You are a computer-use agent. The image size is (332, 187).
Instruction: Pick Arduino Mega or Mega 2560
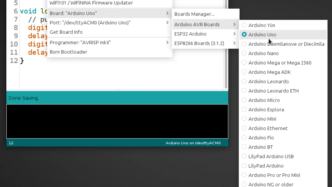click(283, 63)
